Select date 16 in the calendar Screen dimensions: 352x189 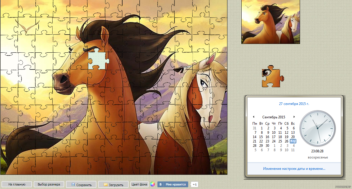point(267,137)
